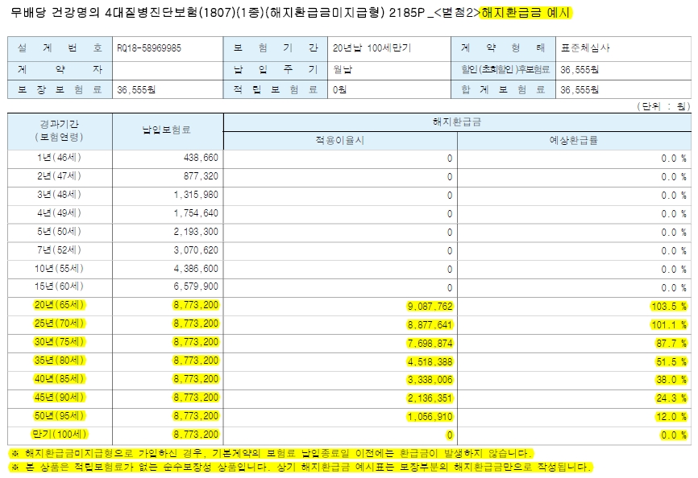Screen dimensions: 698x478
Task: Select refund amount 7,698,874
Action: (430, 343)
